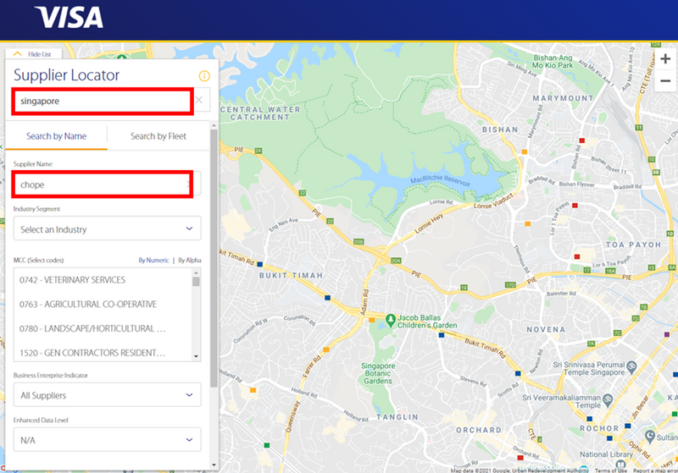The width and height of the screenshot is (678, 473).
Task: Open the Supplier Locator info icon
Action: (204, 76)
